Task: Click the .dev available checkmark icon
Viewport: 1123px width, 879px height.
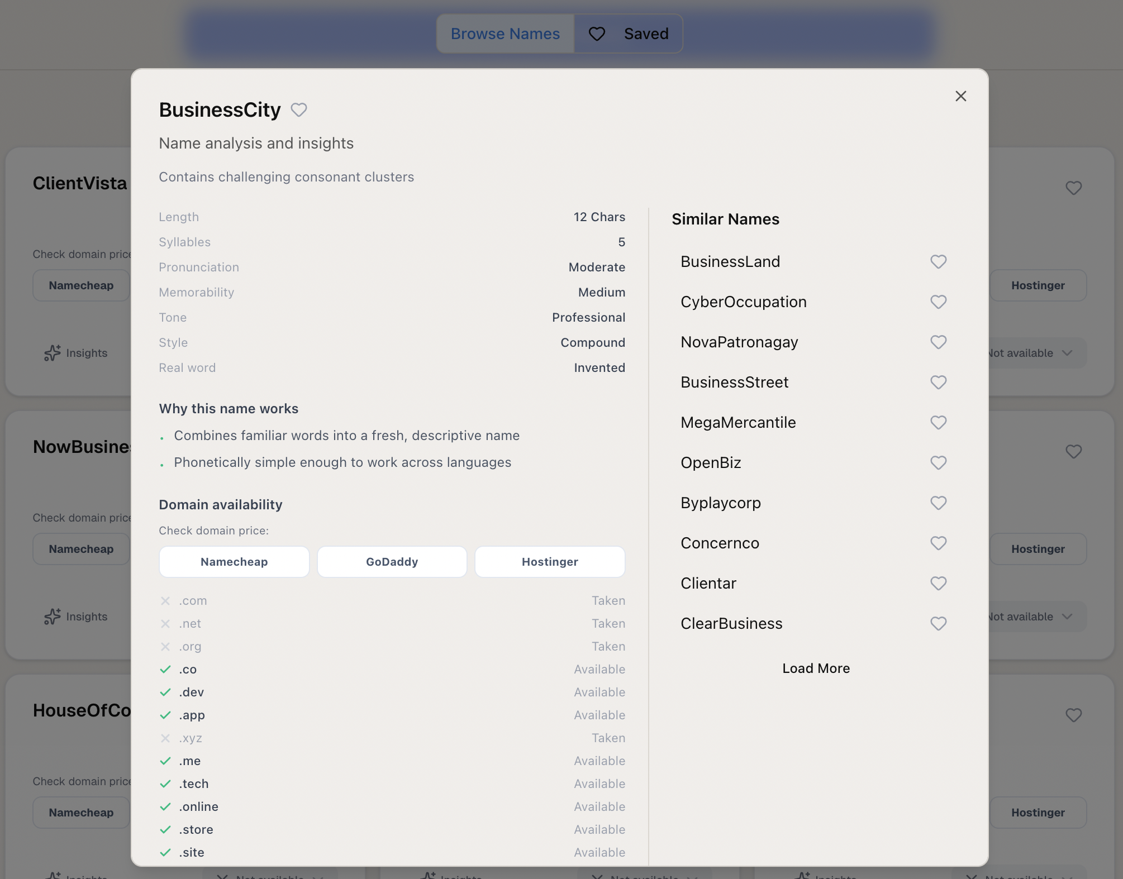Action: [165, 692]
